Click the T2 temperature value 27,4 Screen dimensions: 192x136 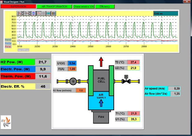pyautogui.click(x=133, y=62)
